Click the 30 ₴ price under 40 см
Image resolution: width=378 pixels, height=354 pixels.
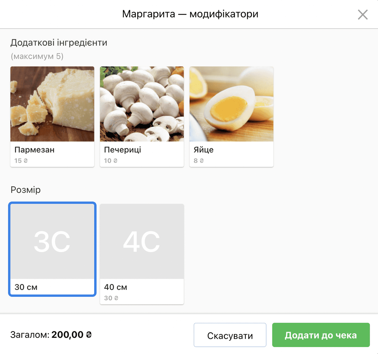(x=111, y=298)
